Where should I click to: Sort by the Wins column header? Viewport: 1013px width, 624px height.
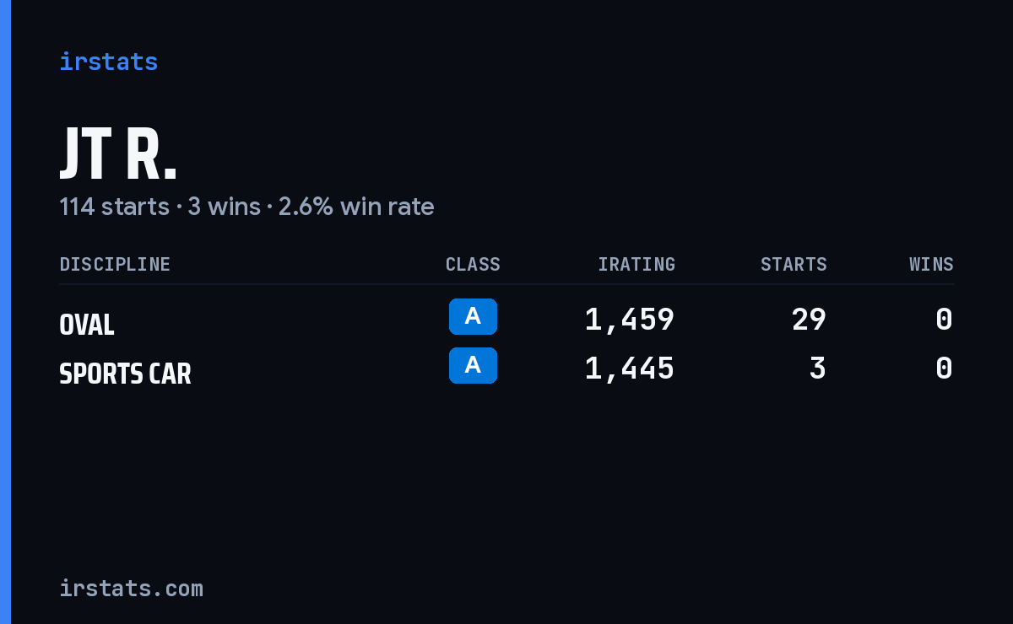pyautogui.click(x=931, y=264)
